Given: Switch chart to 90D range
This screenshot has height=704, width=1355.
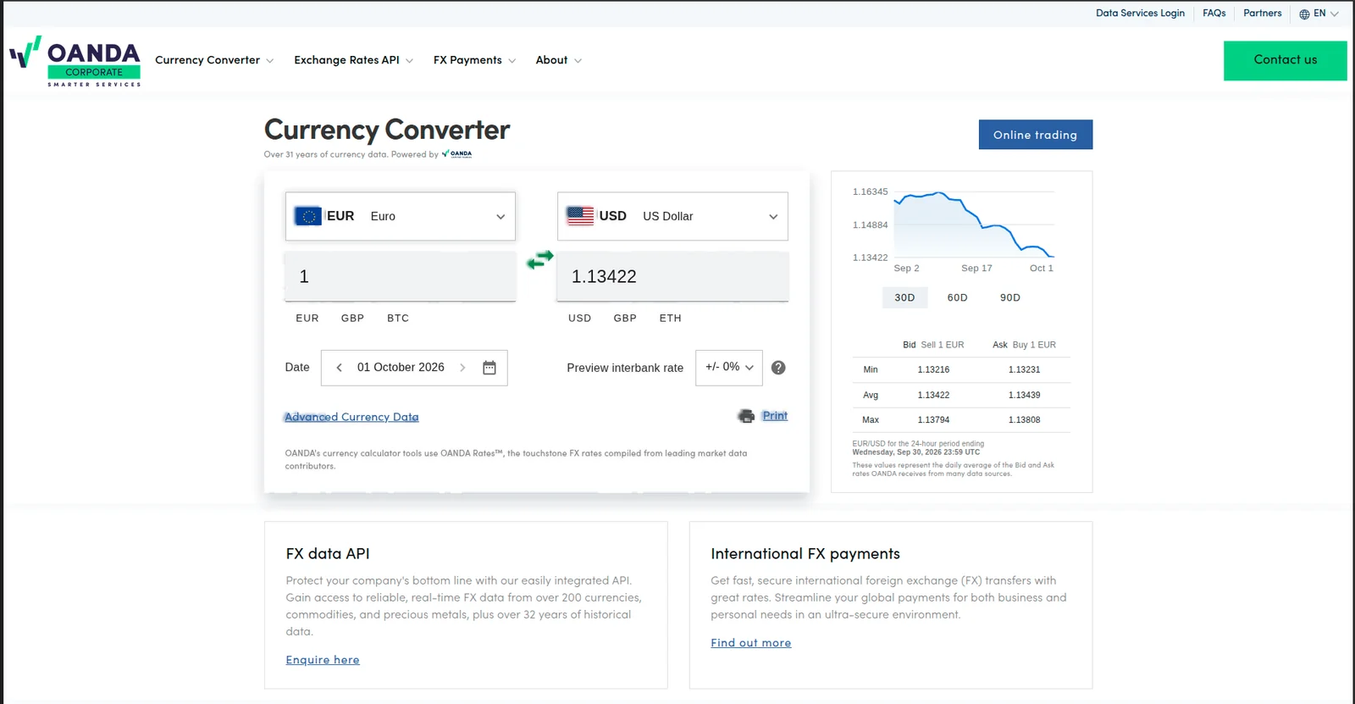Looking at the screenshot, I should tap(1010, 297).
